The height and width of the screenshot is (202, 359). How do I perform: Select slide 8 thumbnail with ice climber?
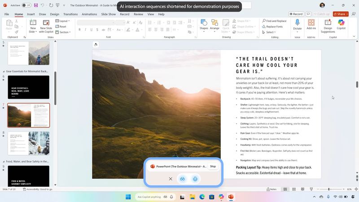pos(28,143)
